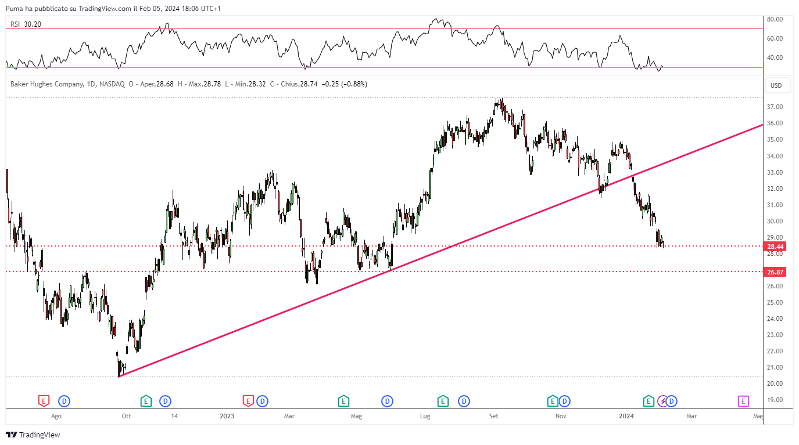Click the purple lightning news marker
Image resolution: width=799 pixels, height=445 pixels.
[x=663, y=400]
